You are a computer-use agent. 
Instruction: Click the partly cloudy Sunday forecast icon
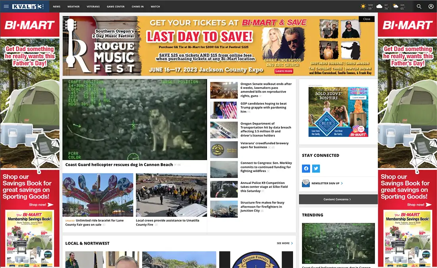(x=395, y=6)
